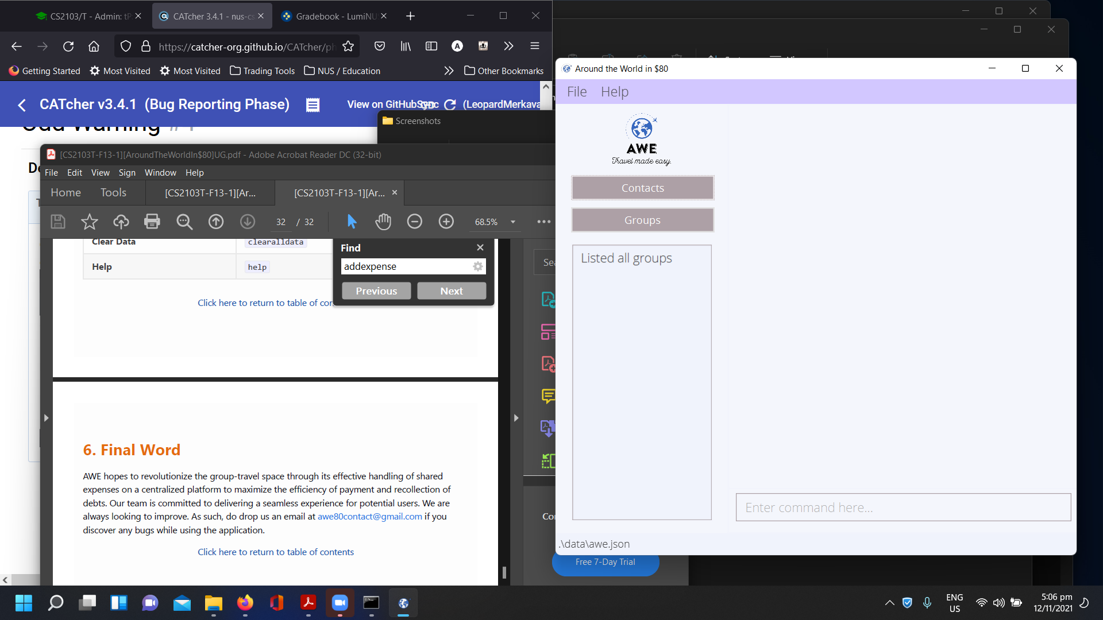Expand Acrobat left navigation pane arrow
1103x620 pixels.
pyautogui.click(x=46, y=418)
